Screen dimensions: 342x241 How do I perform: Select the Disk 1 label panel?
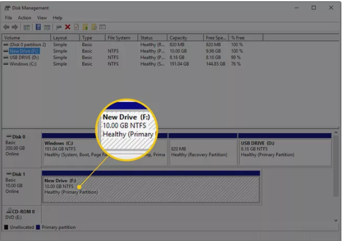click(21, 187)
